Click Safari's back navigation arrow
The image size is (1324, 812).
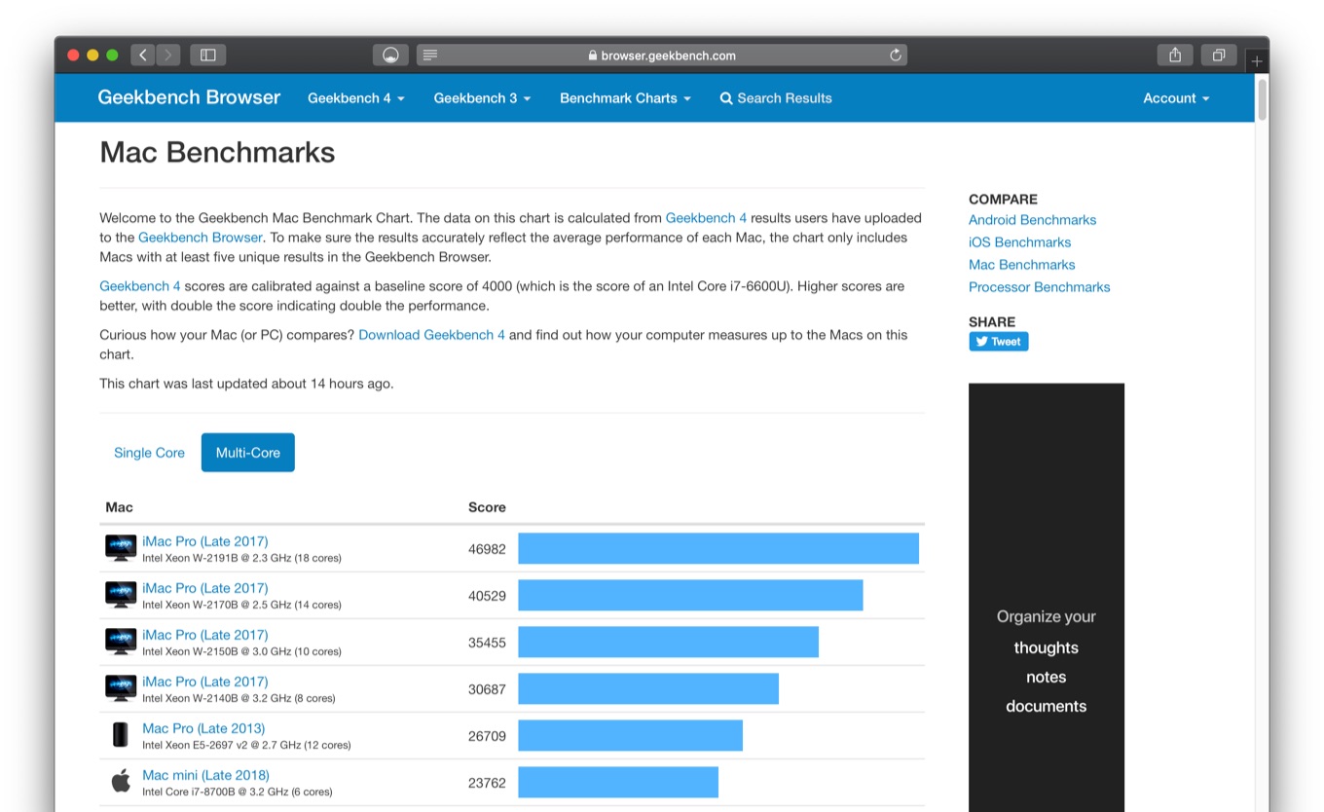(x=143, y=55)
